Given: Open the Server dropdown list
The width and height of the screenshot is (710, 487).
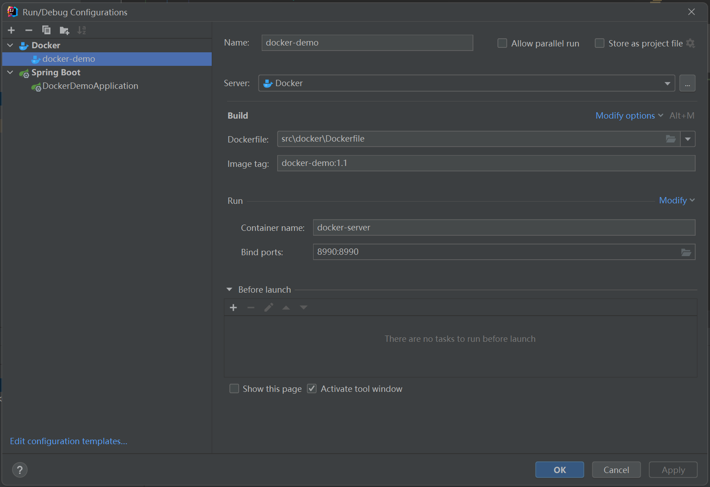Looking at the screenshot, I should pos(667,83).
